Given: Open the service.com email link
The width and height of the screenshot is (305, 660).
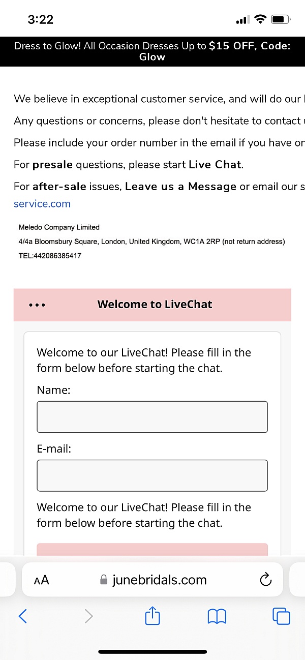Looking at the screenshot, I should (42, 204).
